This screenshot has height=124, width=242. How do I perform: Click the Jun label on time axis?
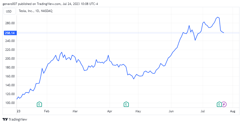pyautogui.click(x=171, y=111)
